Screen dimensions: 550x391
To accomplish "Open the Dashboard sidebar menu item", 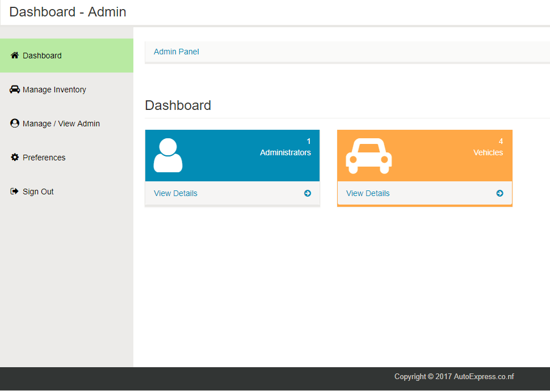I will click(43, 56).
